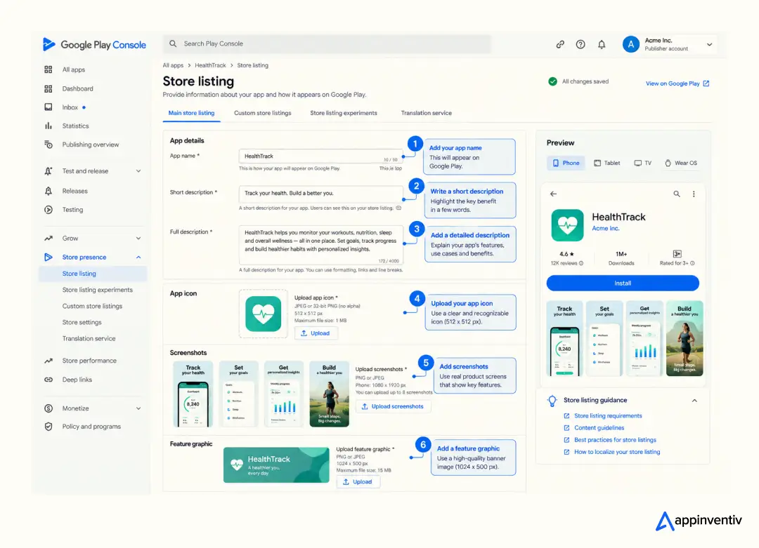
Task: Click the search magnifier icon in search bar
Action: pos(173,44)
